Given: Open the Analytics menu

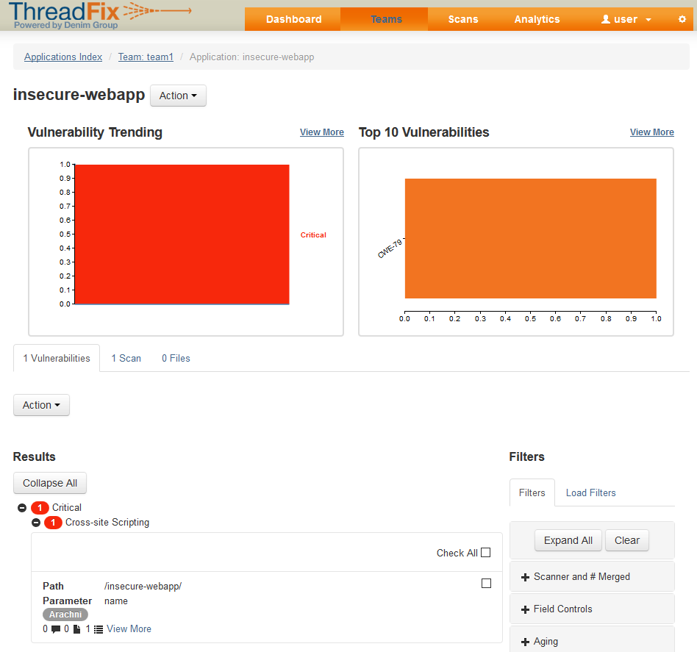Looking at the screenshot, I should point(537,19).
